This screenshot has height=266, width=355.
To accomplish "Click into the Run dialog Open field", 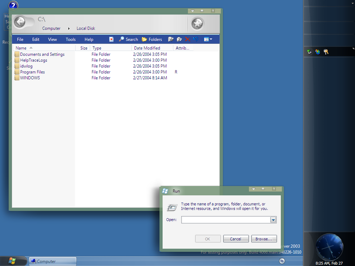I will (226, 219).
